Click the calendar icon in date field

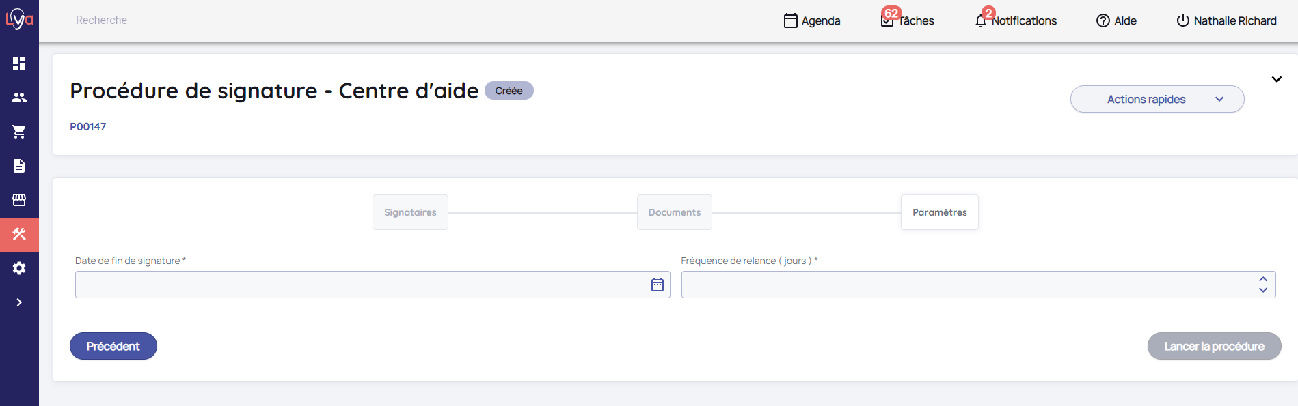click(x=658, y=285)
